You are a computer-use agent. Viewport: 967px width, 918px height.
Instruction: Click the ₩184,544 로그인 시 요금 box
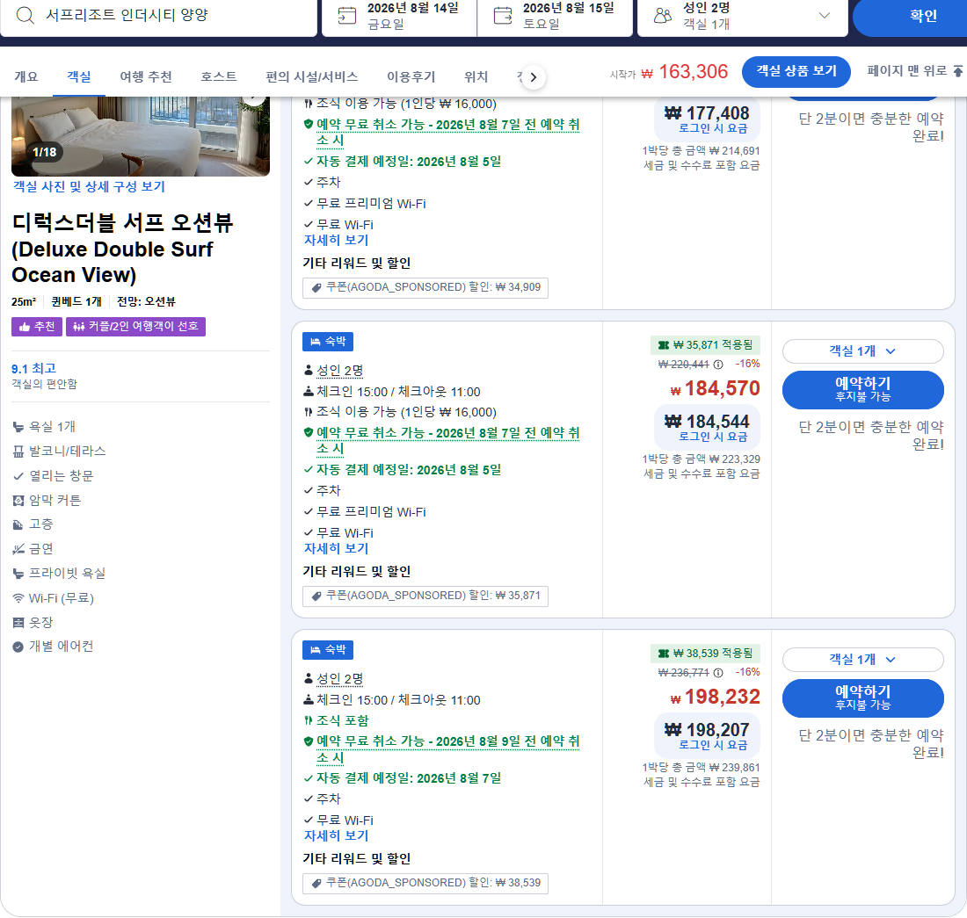(707, 426)
